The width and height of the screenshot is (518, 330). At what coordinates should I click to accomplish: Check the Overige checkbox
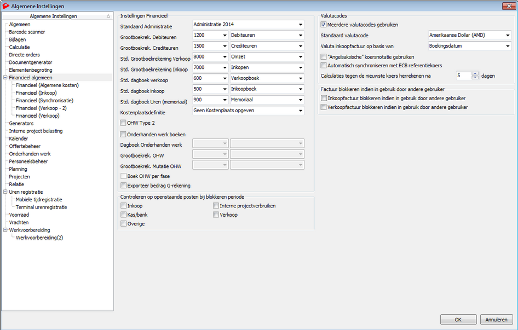tap(124, 224)
